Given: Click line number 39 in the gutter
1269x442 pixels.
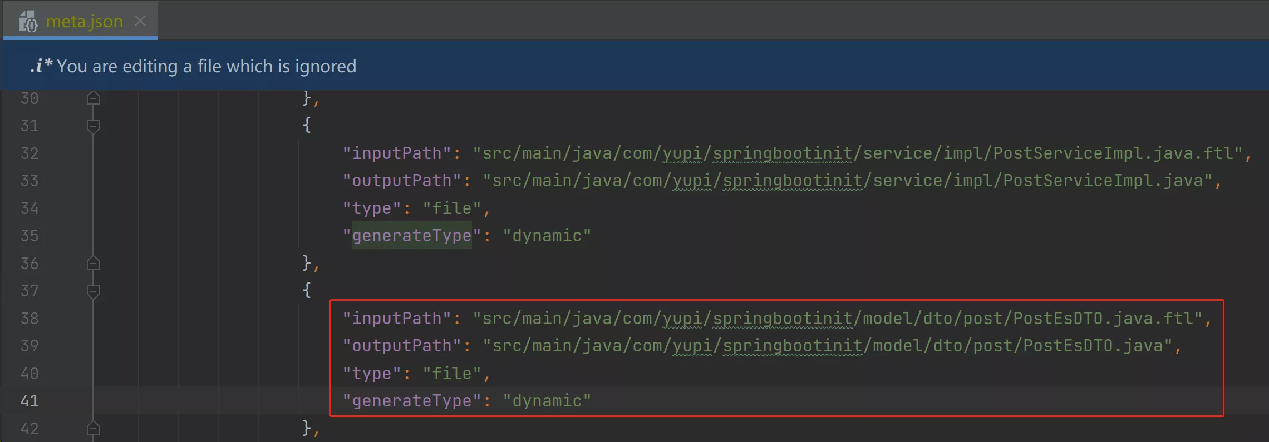Looking at the screenshot, I should (29, 346).
